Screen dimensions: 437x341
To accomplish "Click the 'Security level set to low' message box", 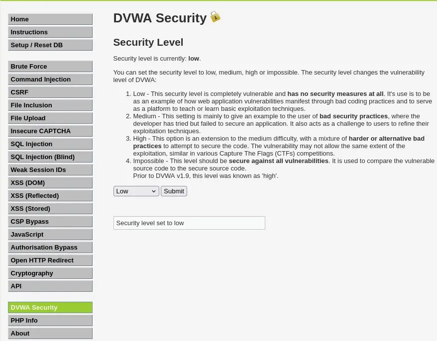I will [x=189, y=223].
